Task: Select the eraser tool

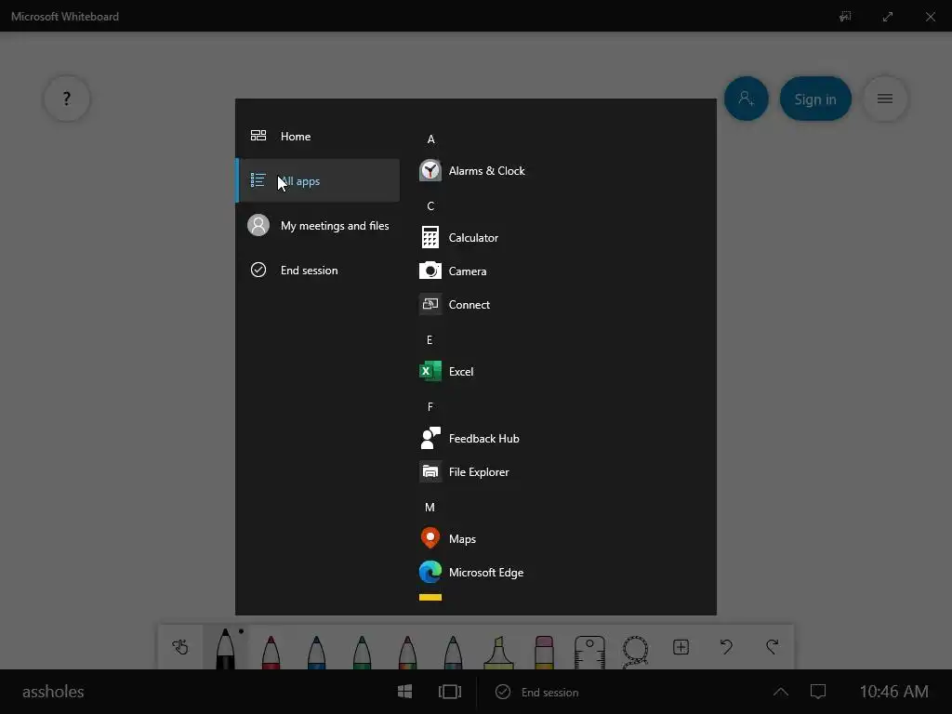Action: pyautogui.click(x=545, y=652)
